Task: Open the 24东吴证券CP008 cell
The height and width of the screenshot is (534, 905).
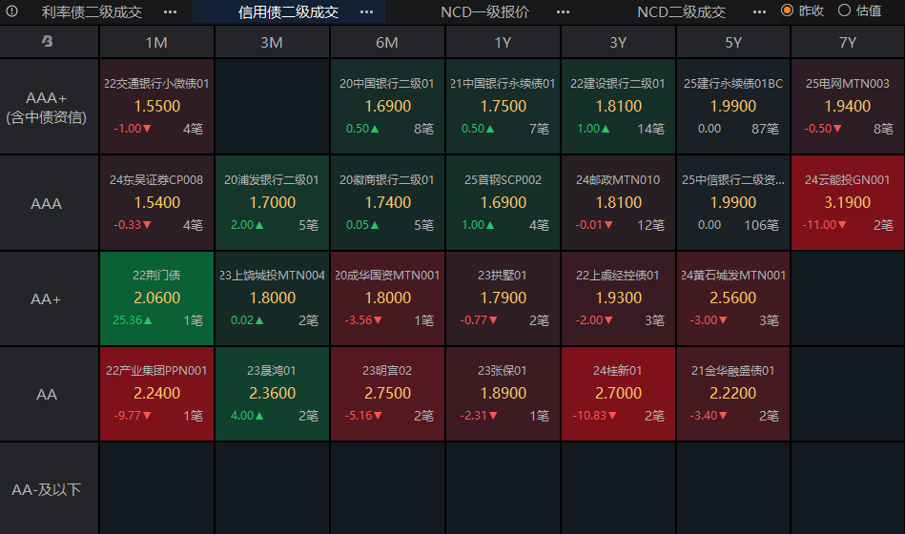Action: 156,202
